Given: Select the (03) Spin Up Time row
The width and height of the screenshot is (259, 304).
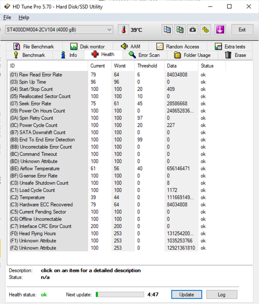Looking at the screenshot, I should tap(118, 82).
